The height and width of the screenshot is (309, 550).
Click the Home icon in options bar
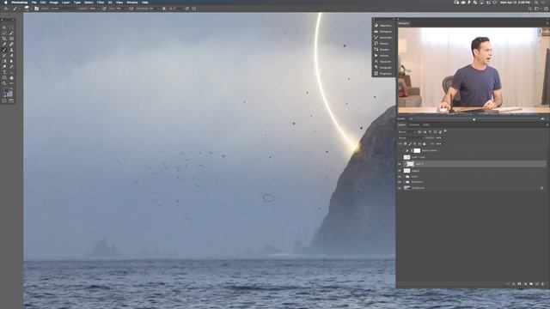pyautogui.click(x=6, y=9)
